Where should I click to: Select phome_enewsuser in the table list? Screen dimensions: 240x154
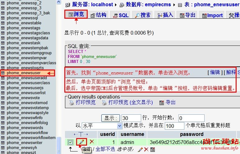24,73
